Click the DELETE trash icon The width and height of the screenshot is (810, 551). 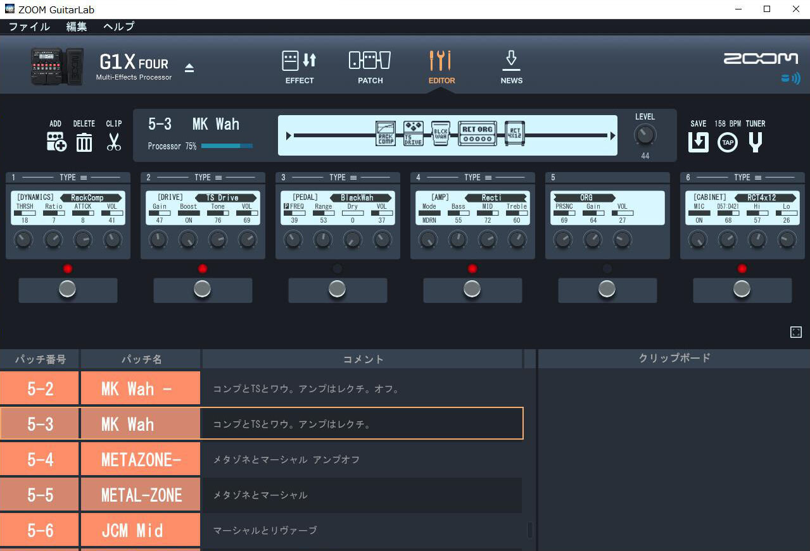pos(84,142)
